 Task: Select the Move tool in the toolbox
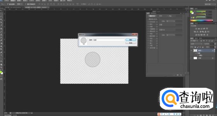click(x=1, y=11)
